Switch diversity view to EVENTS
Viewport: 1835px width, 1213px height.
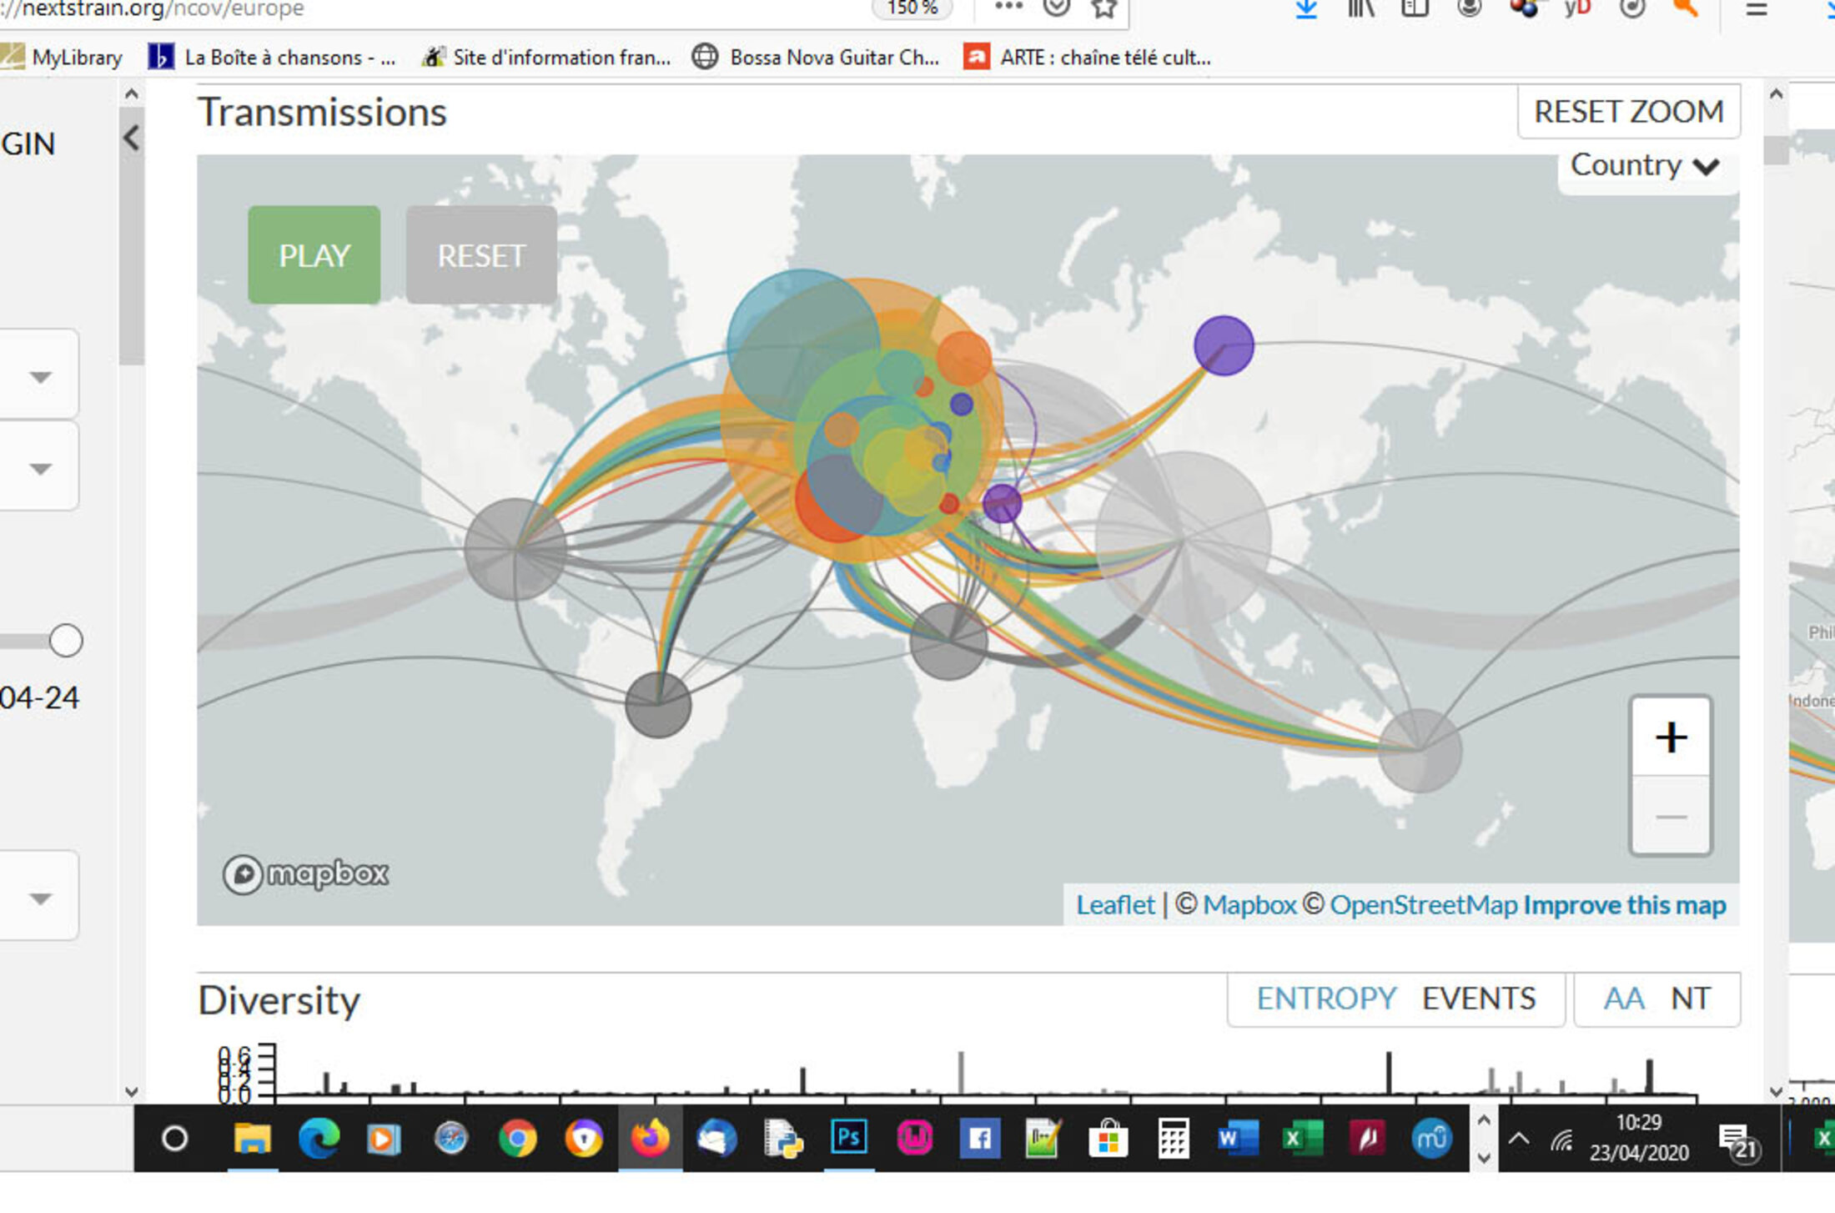(1478, 999)
